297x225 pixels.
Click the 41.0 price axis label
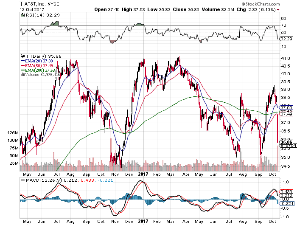[x=286, y=59]
